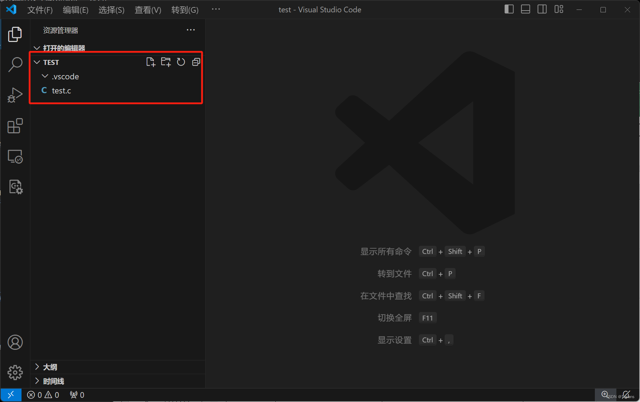Screen dimensions: 640x402
Task: Open the CMake tools view icon
Action: (16, 187)
